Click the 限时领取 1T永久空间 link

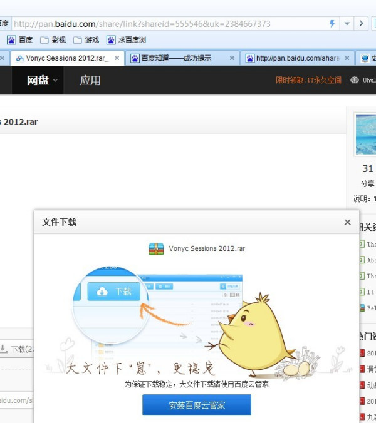308,80
